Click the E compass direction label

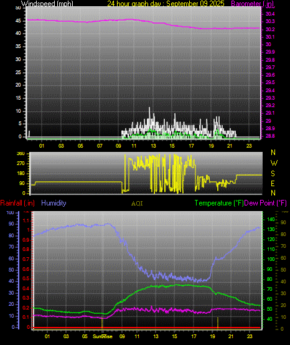[273, 184]
